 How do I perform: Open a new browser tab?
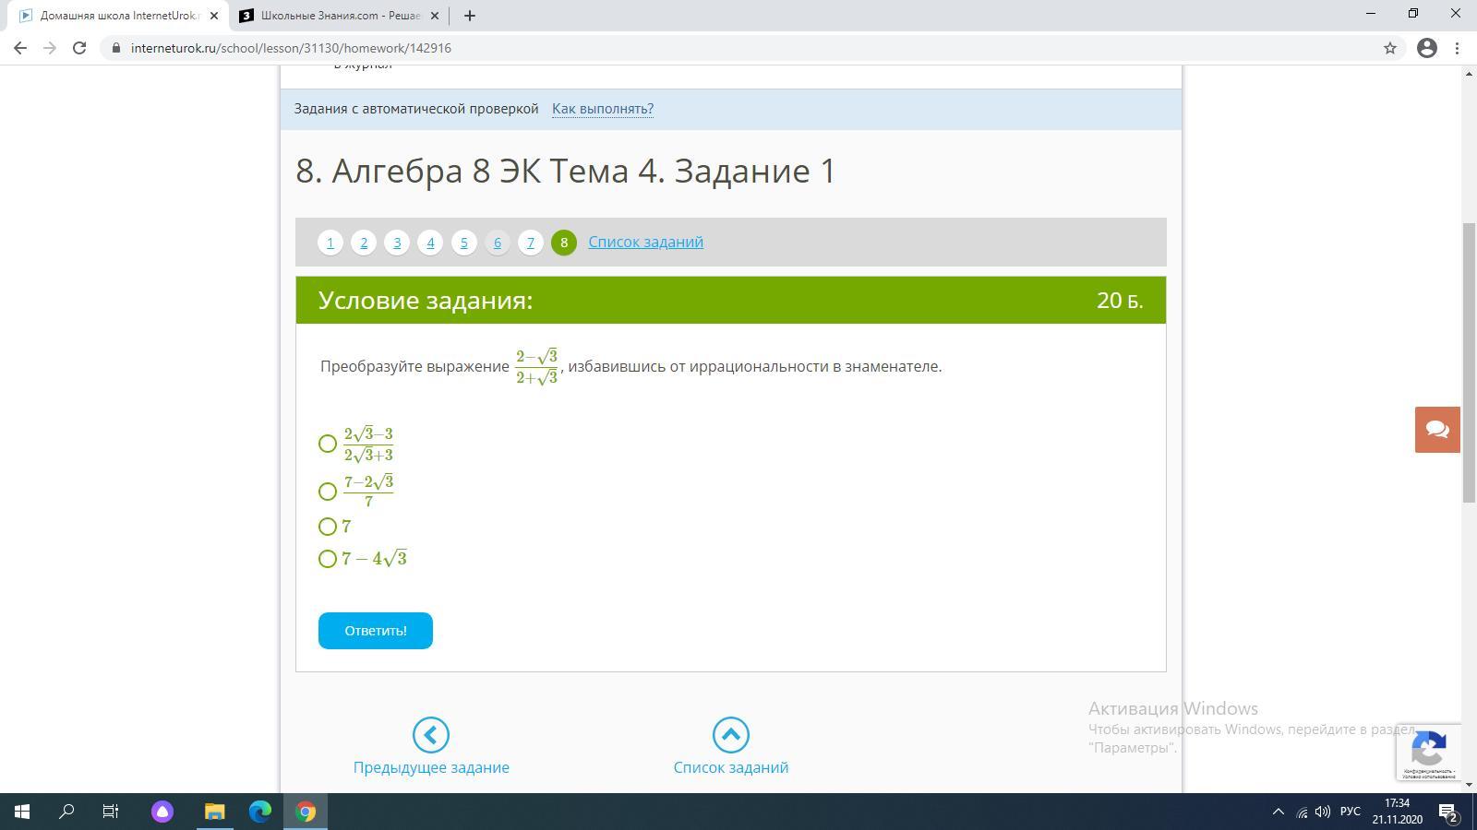(469, 16)
